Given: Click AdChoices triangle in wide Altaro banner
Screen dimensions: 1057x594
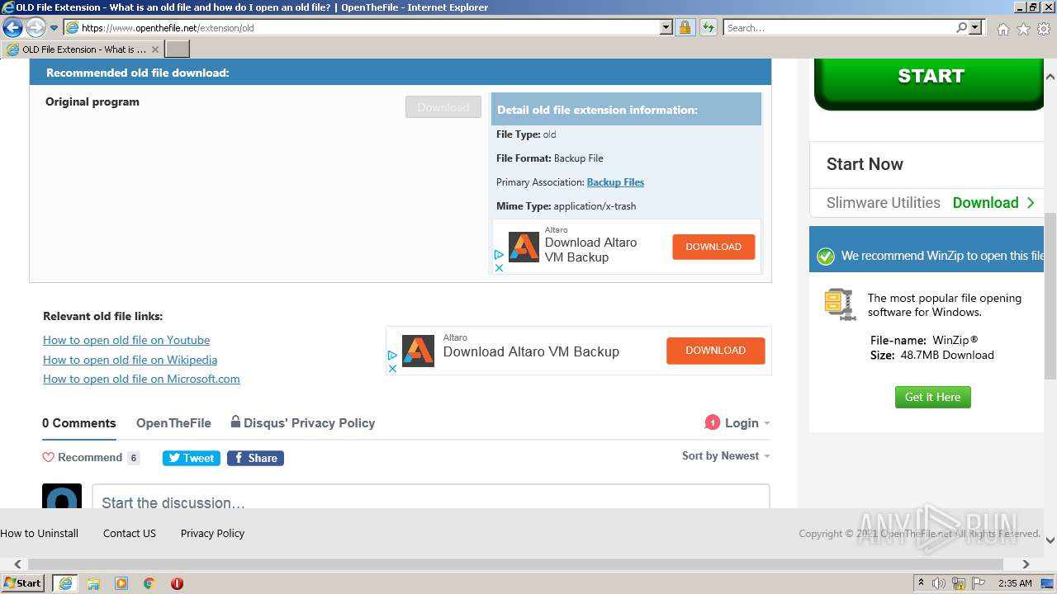Looking at the screenshot, I should [x=393, y=356].
